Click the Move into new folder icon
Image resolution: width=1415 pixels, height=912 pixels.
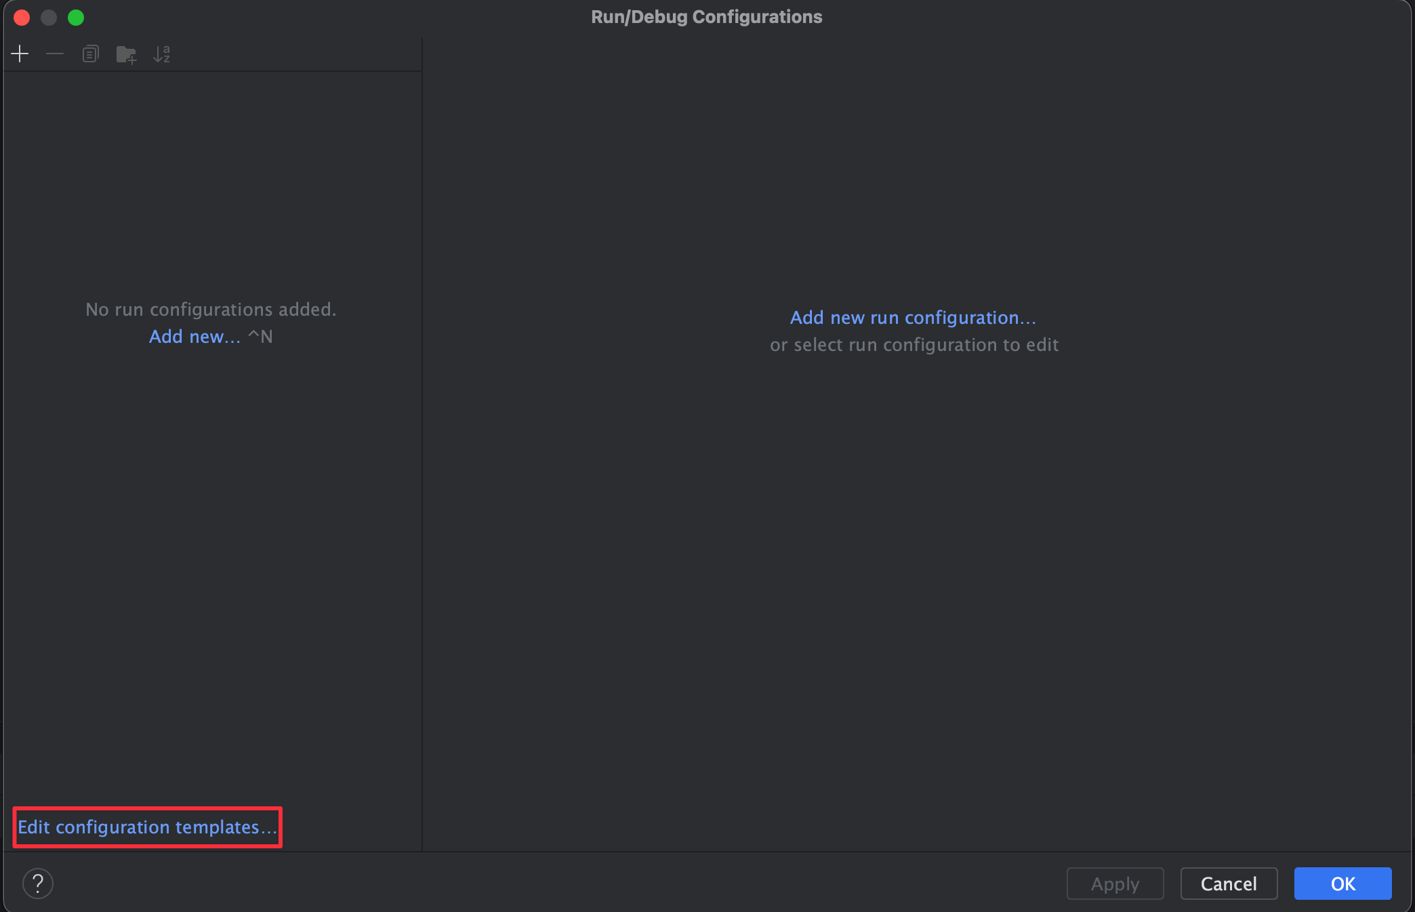(x=126, y=54)
